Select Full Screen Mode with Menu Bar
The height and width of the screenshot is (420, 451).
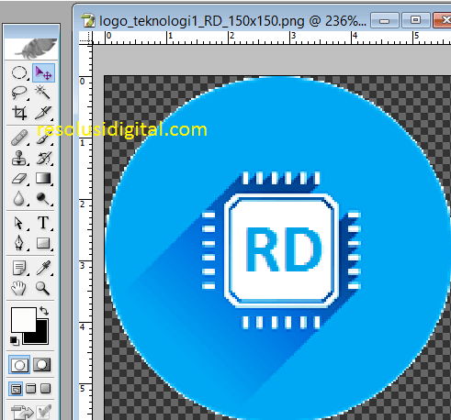point(31,389)
